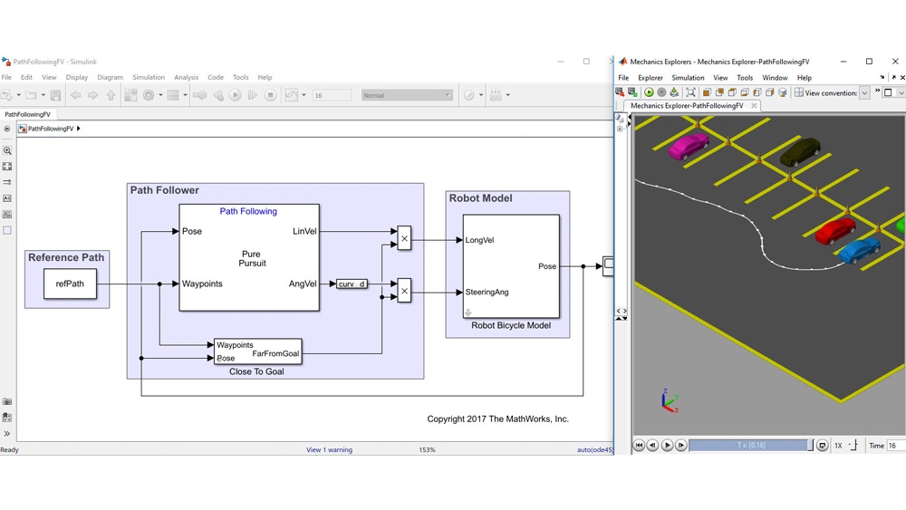Open the Analysis menu in Simulink
Viewport: 906px width, 510px height.
click(x=186, y=78)
